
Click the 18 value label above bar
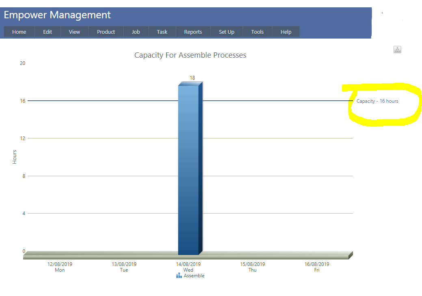[192, 78]
